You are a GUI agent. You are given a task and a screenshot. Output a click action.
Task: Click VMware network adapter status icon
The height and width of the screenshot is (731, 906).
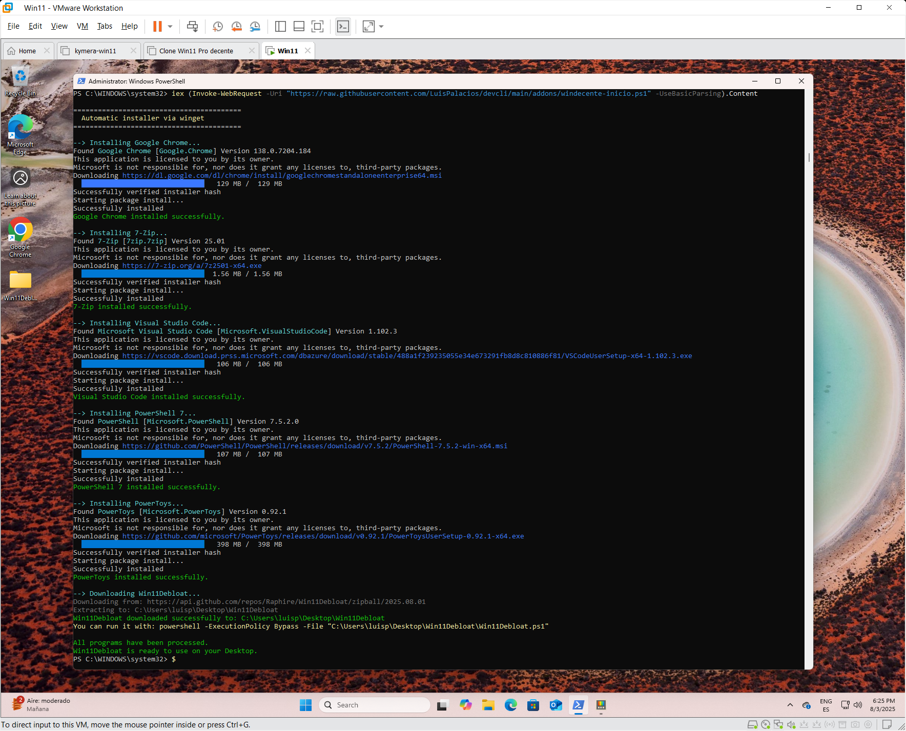pyautogui.click(x=778, y=724)
